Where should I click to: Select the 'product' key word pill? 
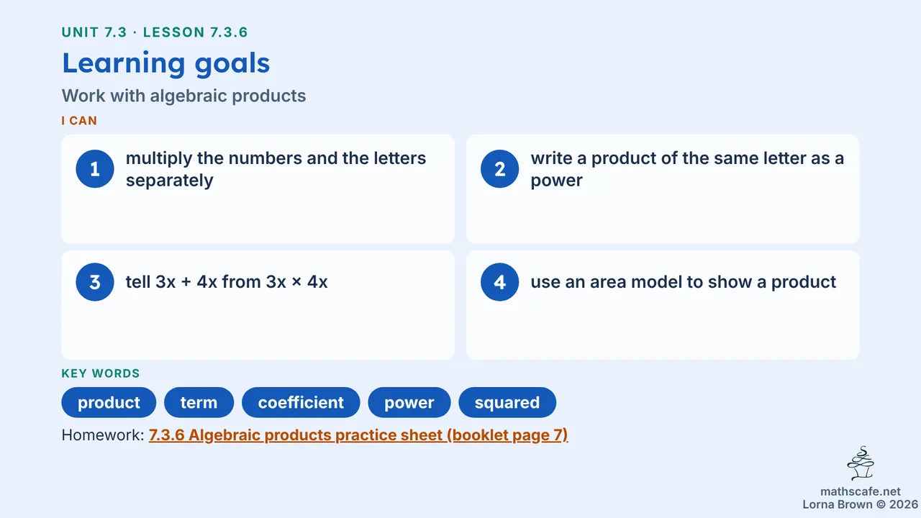109,402
